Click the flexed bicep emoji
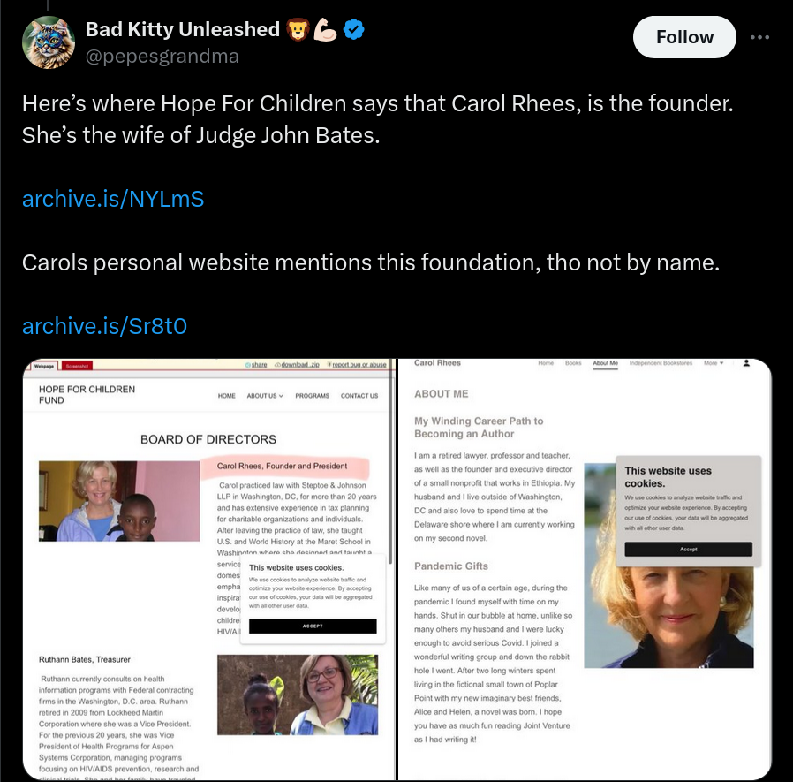The image size is (793, 782). tap(325, 29)
